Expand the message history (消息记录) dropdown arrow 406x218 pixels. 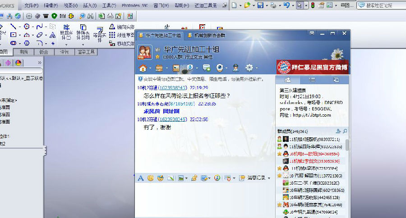[269, 178]
